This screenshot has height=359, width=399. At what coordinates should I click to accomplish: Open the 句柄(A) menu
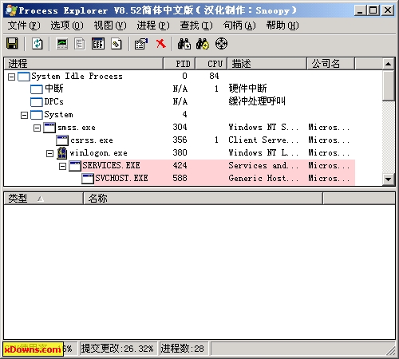tap(239, 26)
